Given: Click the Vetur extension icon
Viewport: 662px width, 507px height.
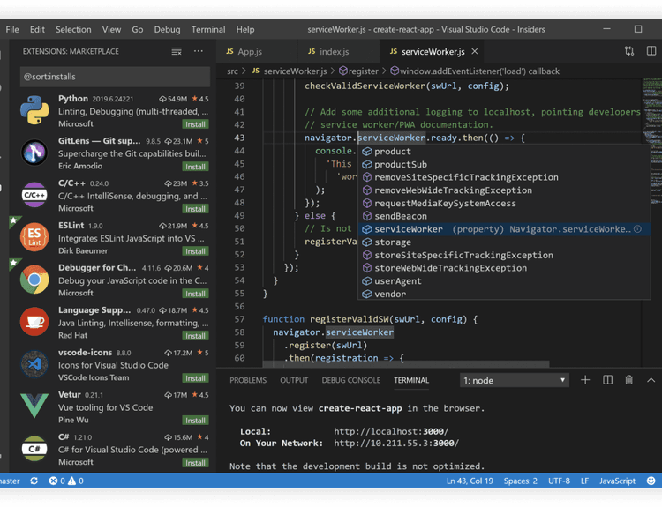Looking at the screenshot, I should (x=34, y=406).
